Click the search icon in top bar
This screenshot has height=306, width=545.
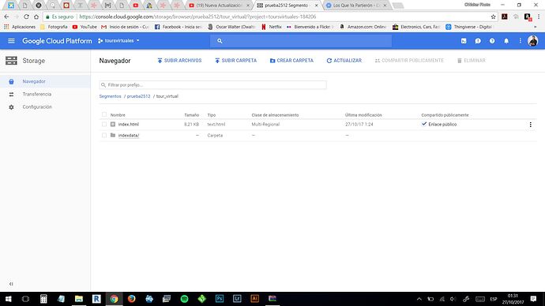click(x=220, y=41)
